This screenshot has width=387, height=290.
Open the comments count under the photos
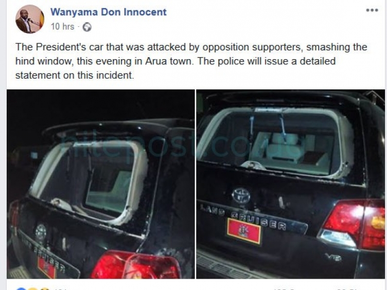pyautogui.click(x=284, y=289)
